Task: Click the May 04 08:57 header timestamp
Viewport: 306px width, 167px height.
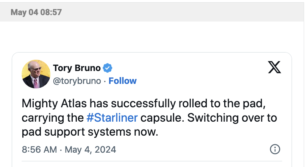Action: (x=36, y=12)
